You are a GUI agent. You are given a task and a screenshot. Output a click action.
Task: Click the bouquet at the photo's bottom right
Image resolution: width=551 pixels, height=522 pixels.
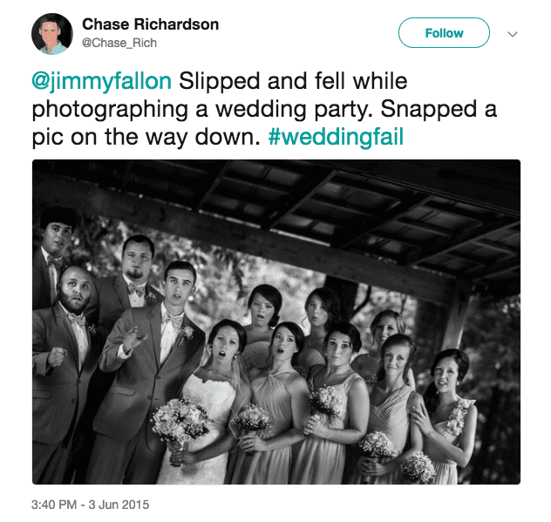418,467
